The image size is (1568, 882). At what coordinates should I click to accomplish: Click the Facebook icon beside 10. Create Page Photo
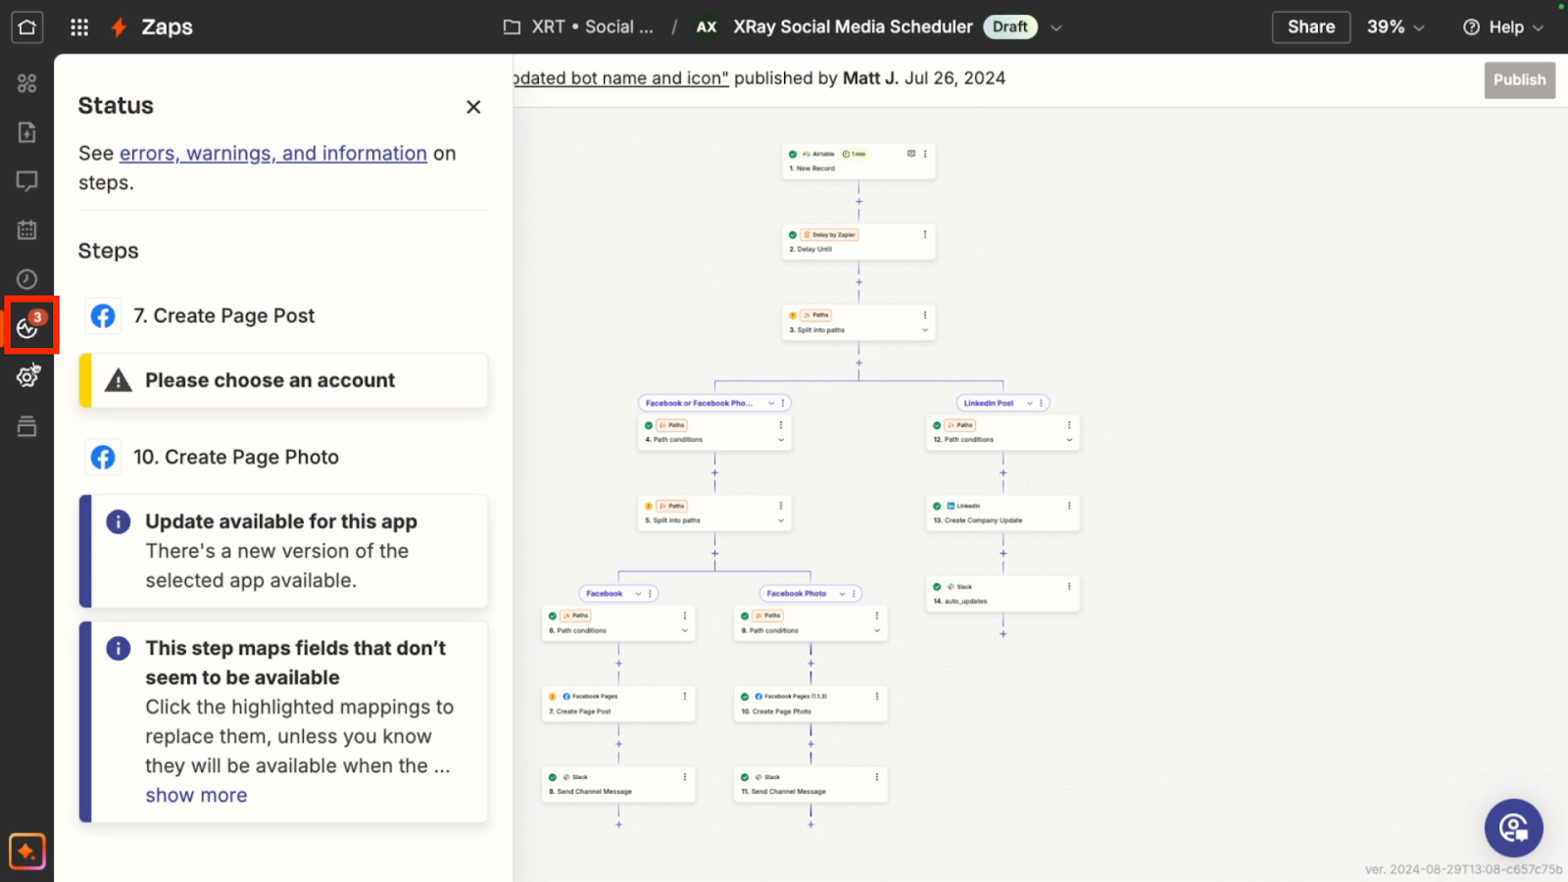(103, 457)
